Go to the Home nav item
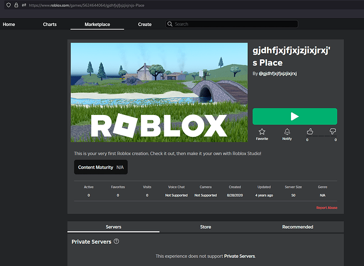364x266 pixels. point(9,24)
